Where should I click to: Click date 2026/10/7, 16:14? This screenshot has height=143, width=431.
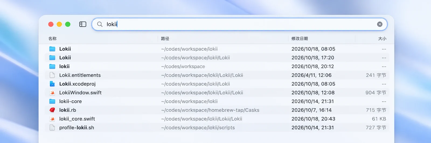311,110
